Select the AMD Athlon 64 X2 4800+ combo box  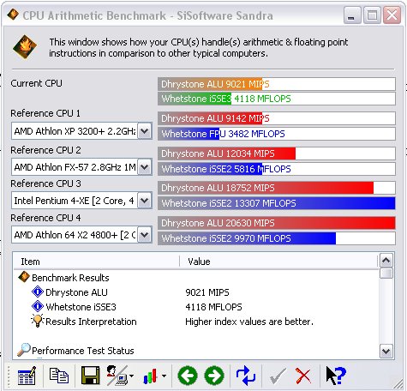point(81,235)
